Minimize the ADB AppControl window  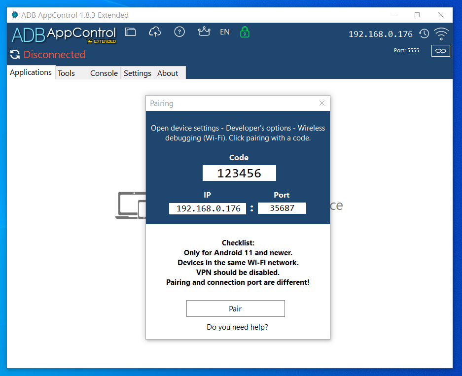[394, 15]
